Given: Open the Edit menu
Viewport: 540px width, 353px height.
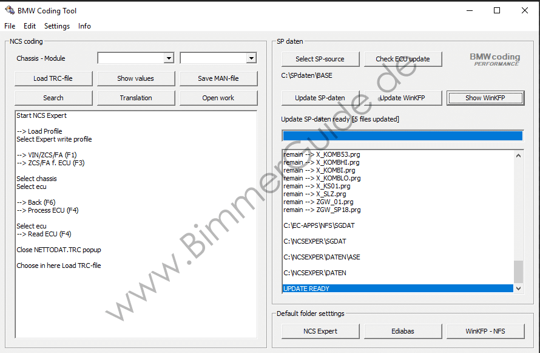Looking at the screenshot, I should pos(30,26).
